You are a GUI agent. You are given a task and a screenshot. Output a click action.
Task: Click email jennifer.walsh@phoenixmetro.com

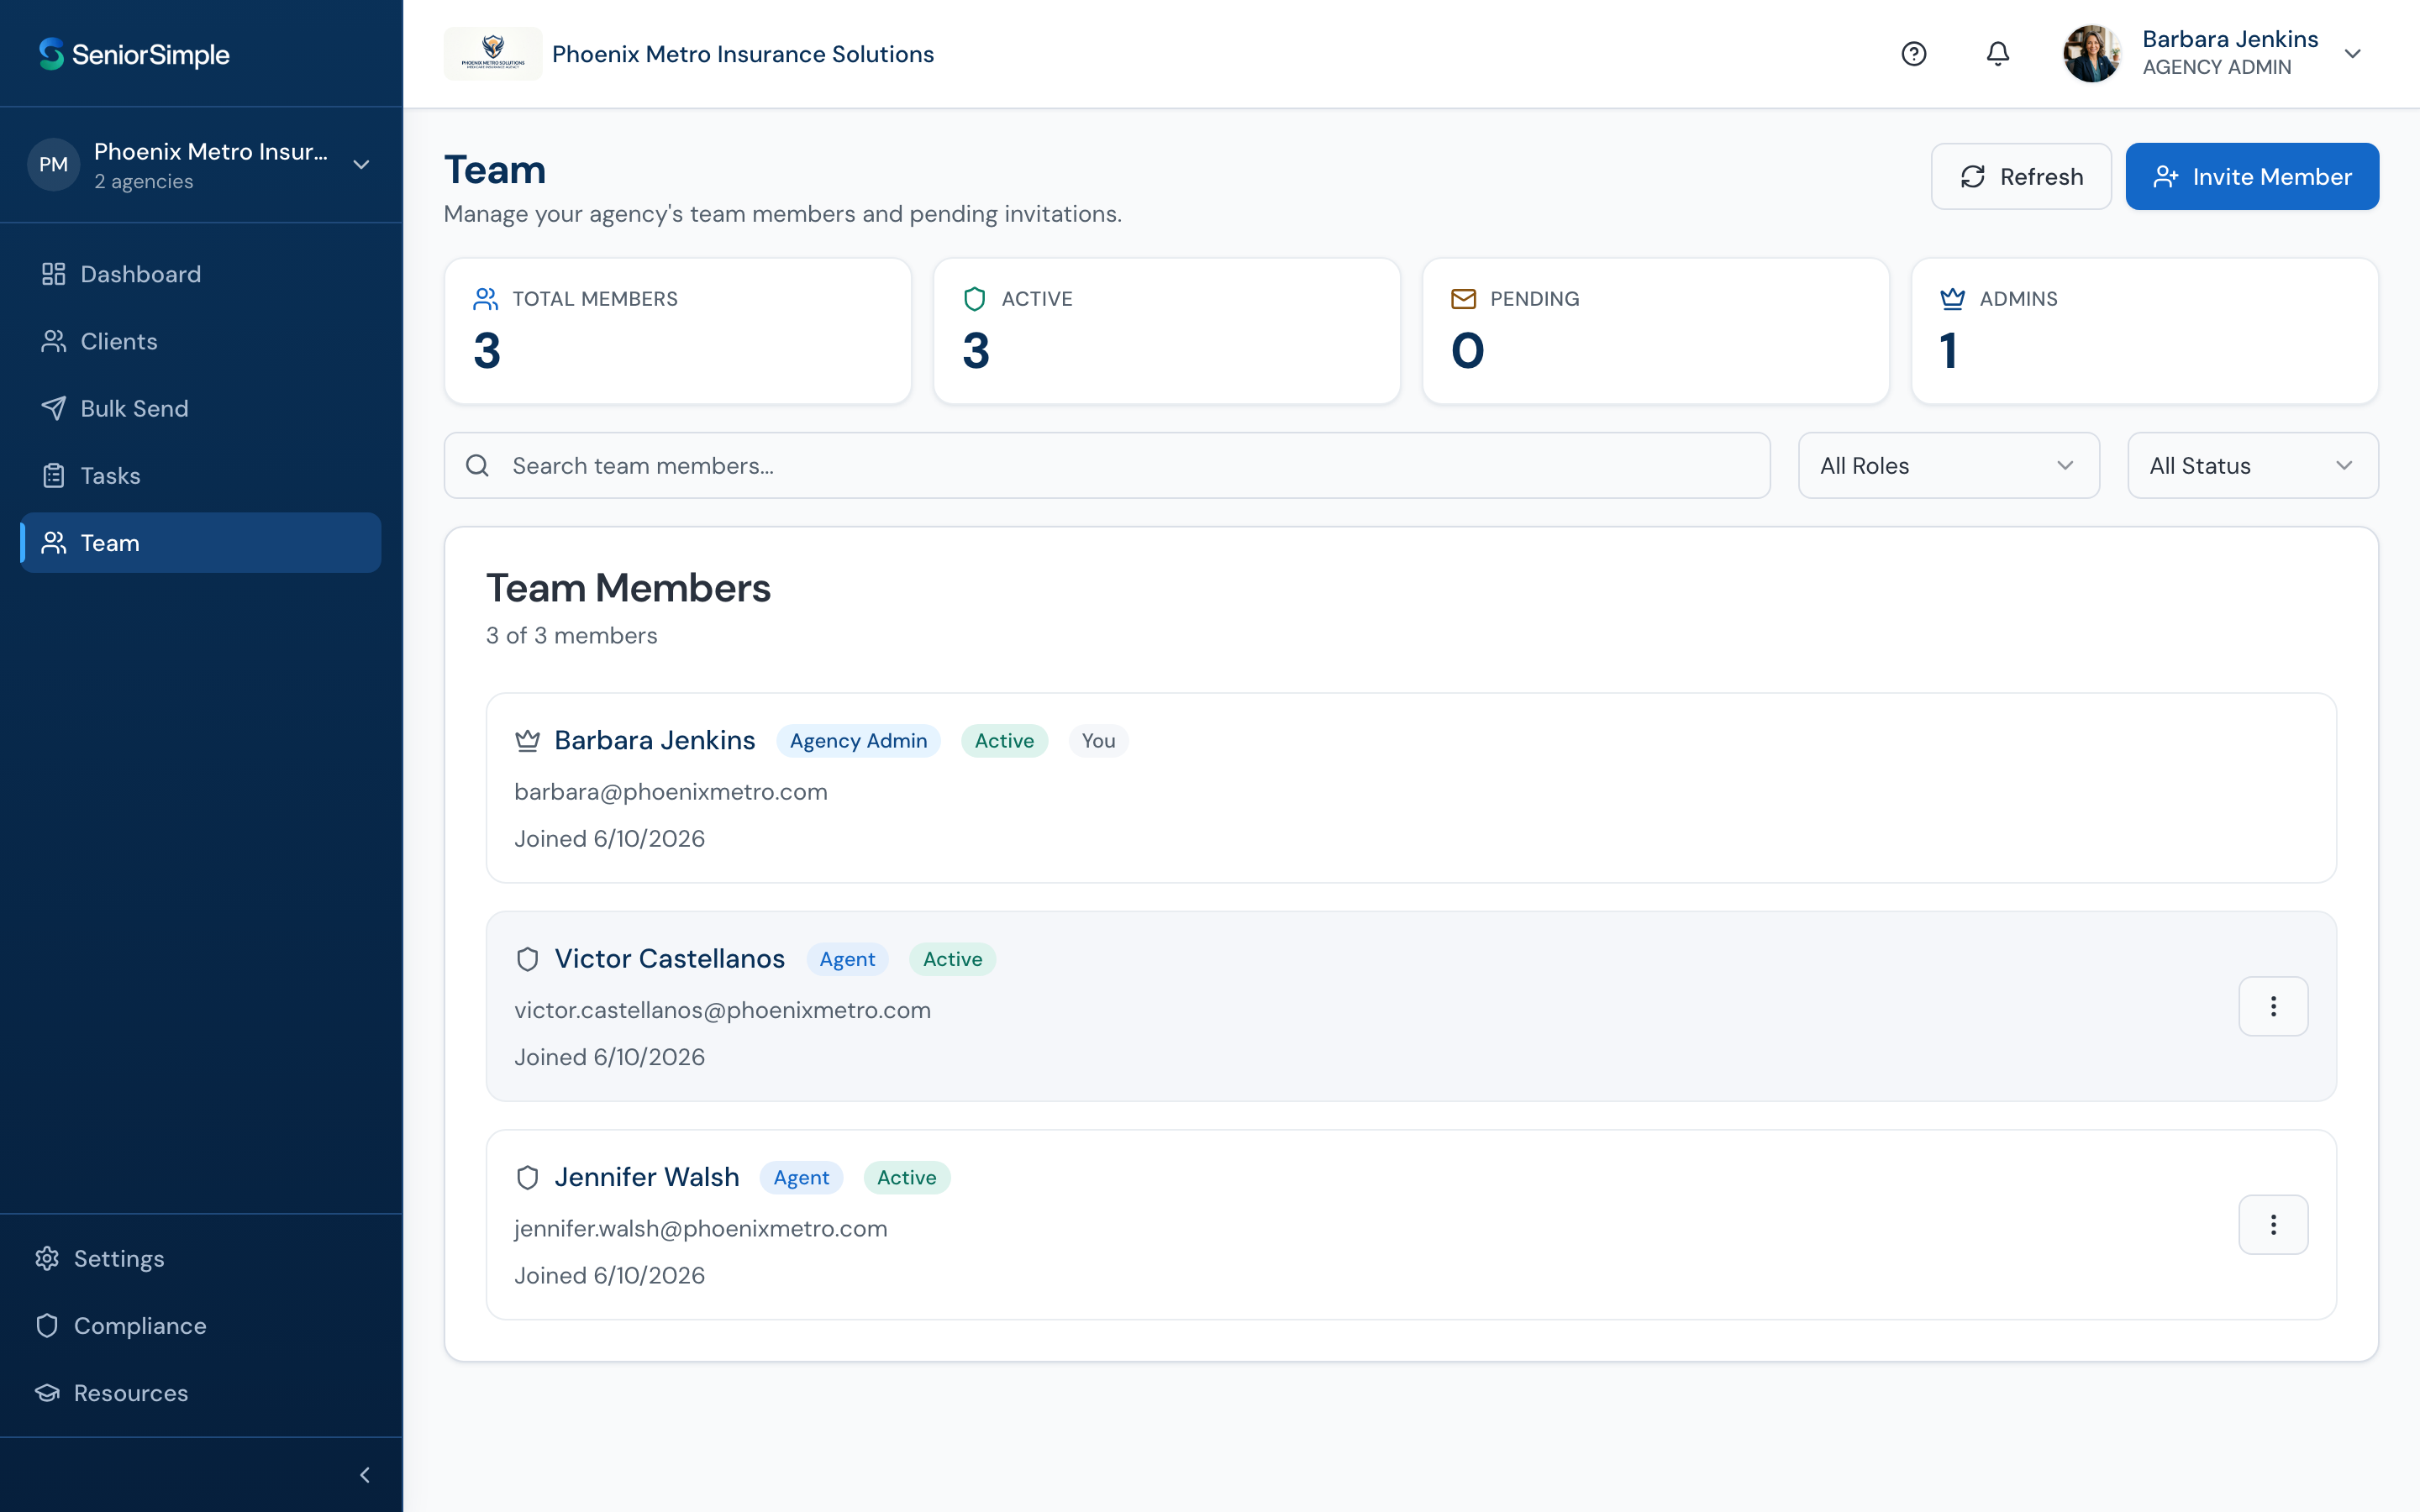701,1229
